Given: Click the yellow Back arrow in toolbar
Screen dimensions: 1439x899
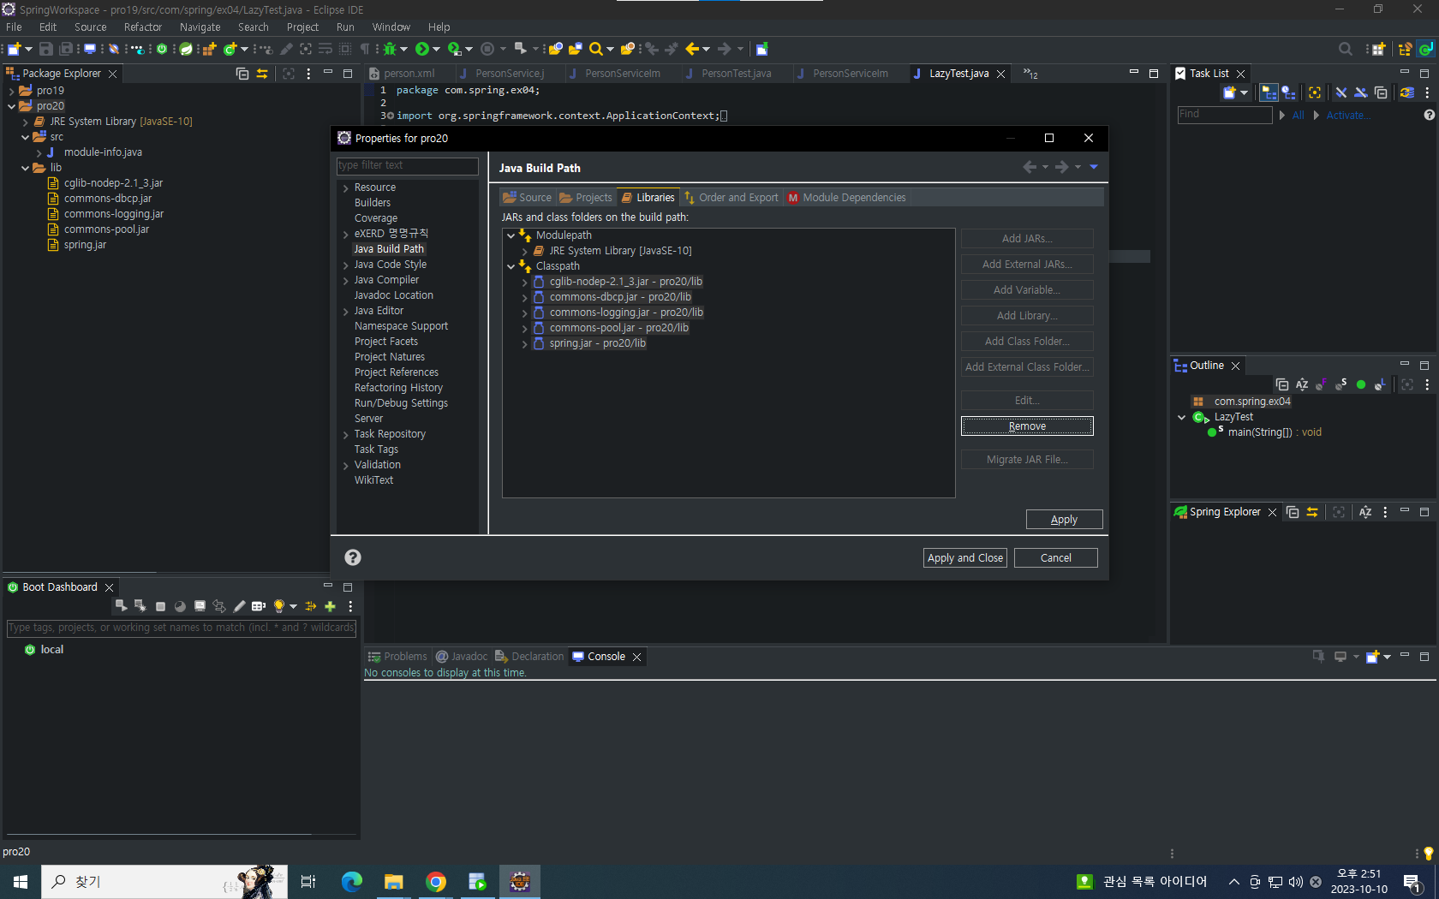Looking at the screenshot, I should [692, 49].
